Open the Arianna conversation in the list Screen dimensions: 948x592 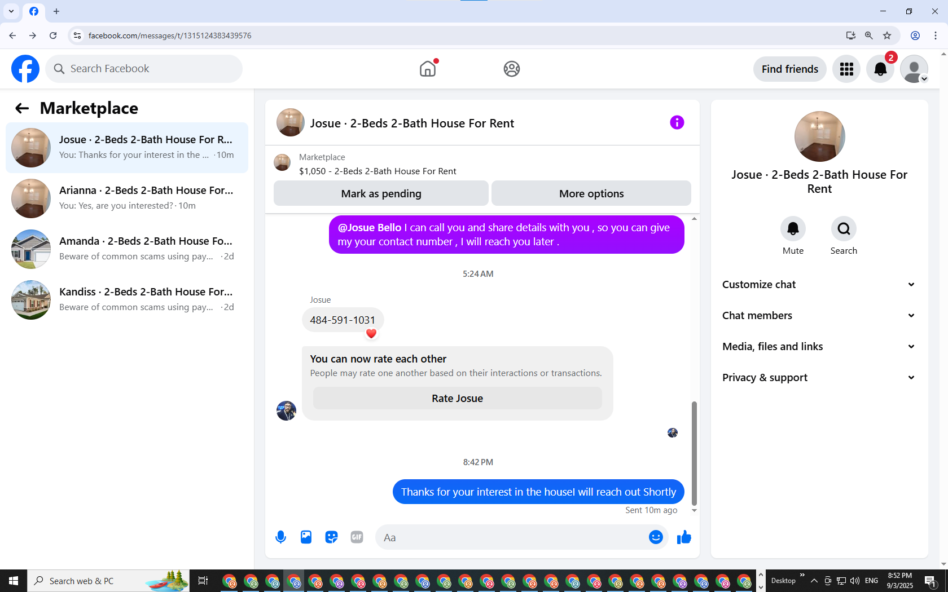click(x=127, y=198)
